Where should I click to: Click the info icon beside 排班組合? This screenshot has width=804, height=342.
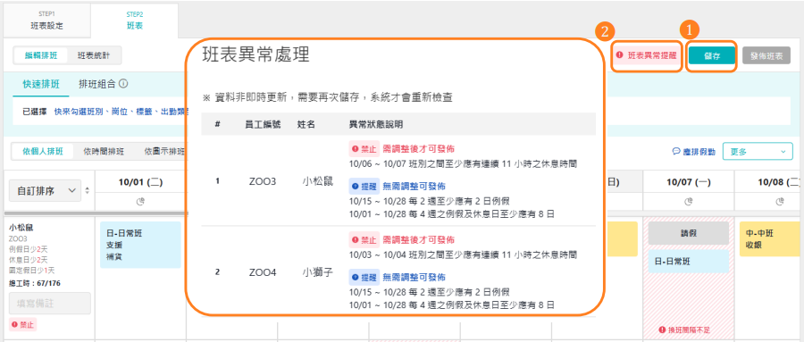click(123, 84)
